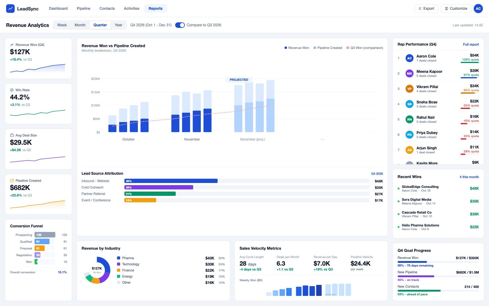Switch period to Month

80,25
